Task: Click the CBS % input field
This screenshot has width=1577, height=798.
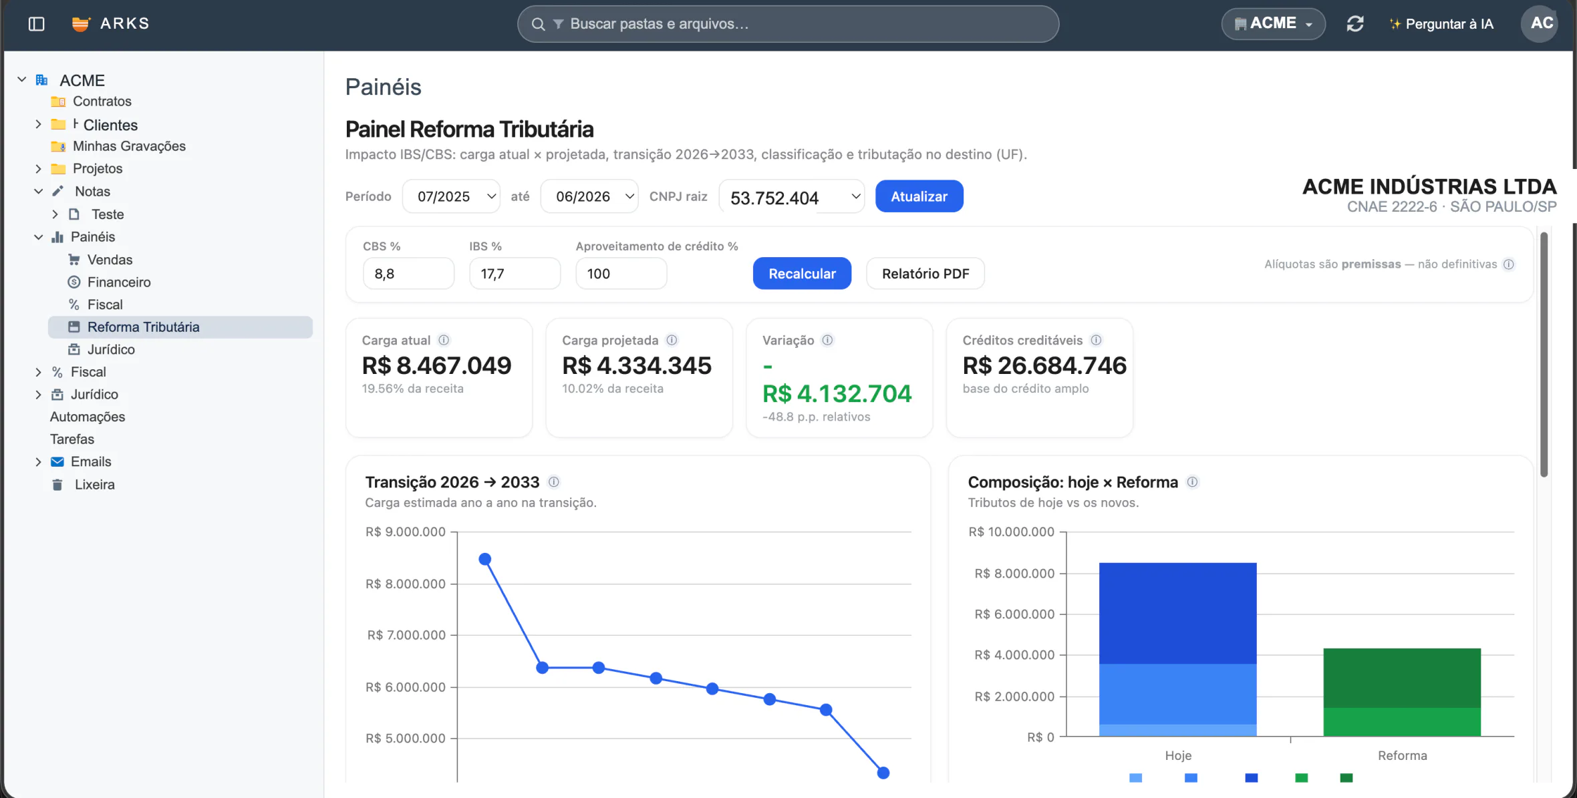Action: pos(409,274)
